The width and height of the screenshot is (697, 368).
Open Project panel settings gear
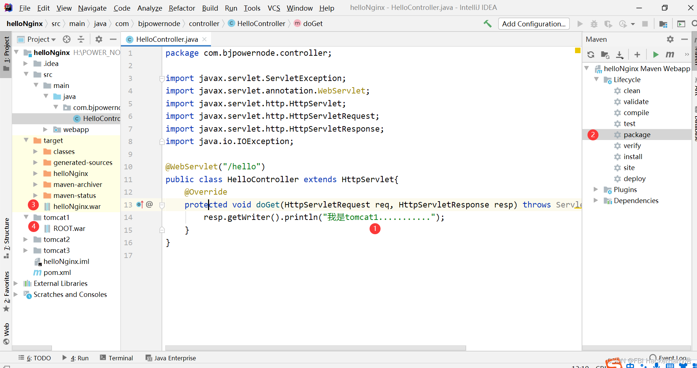(x=99, y=39)
